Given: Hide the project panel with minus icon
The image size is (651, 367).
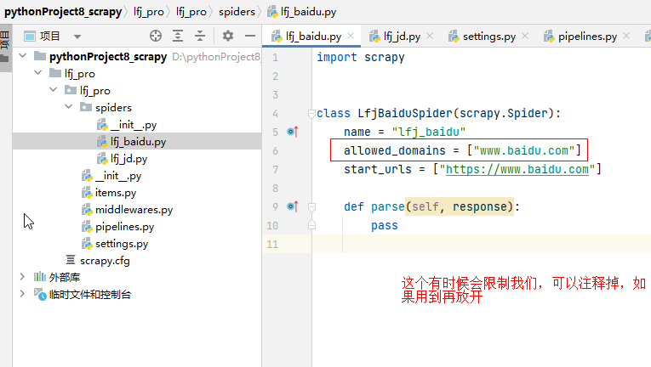Looking at the screenshot, I should point(250,36).
